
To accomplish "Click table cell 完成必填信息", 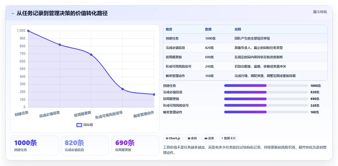I will 175,48.
